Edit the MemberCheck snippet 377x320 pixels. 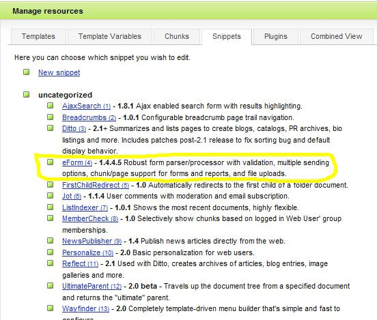tap(90, 218)
